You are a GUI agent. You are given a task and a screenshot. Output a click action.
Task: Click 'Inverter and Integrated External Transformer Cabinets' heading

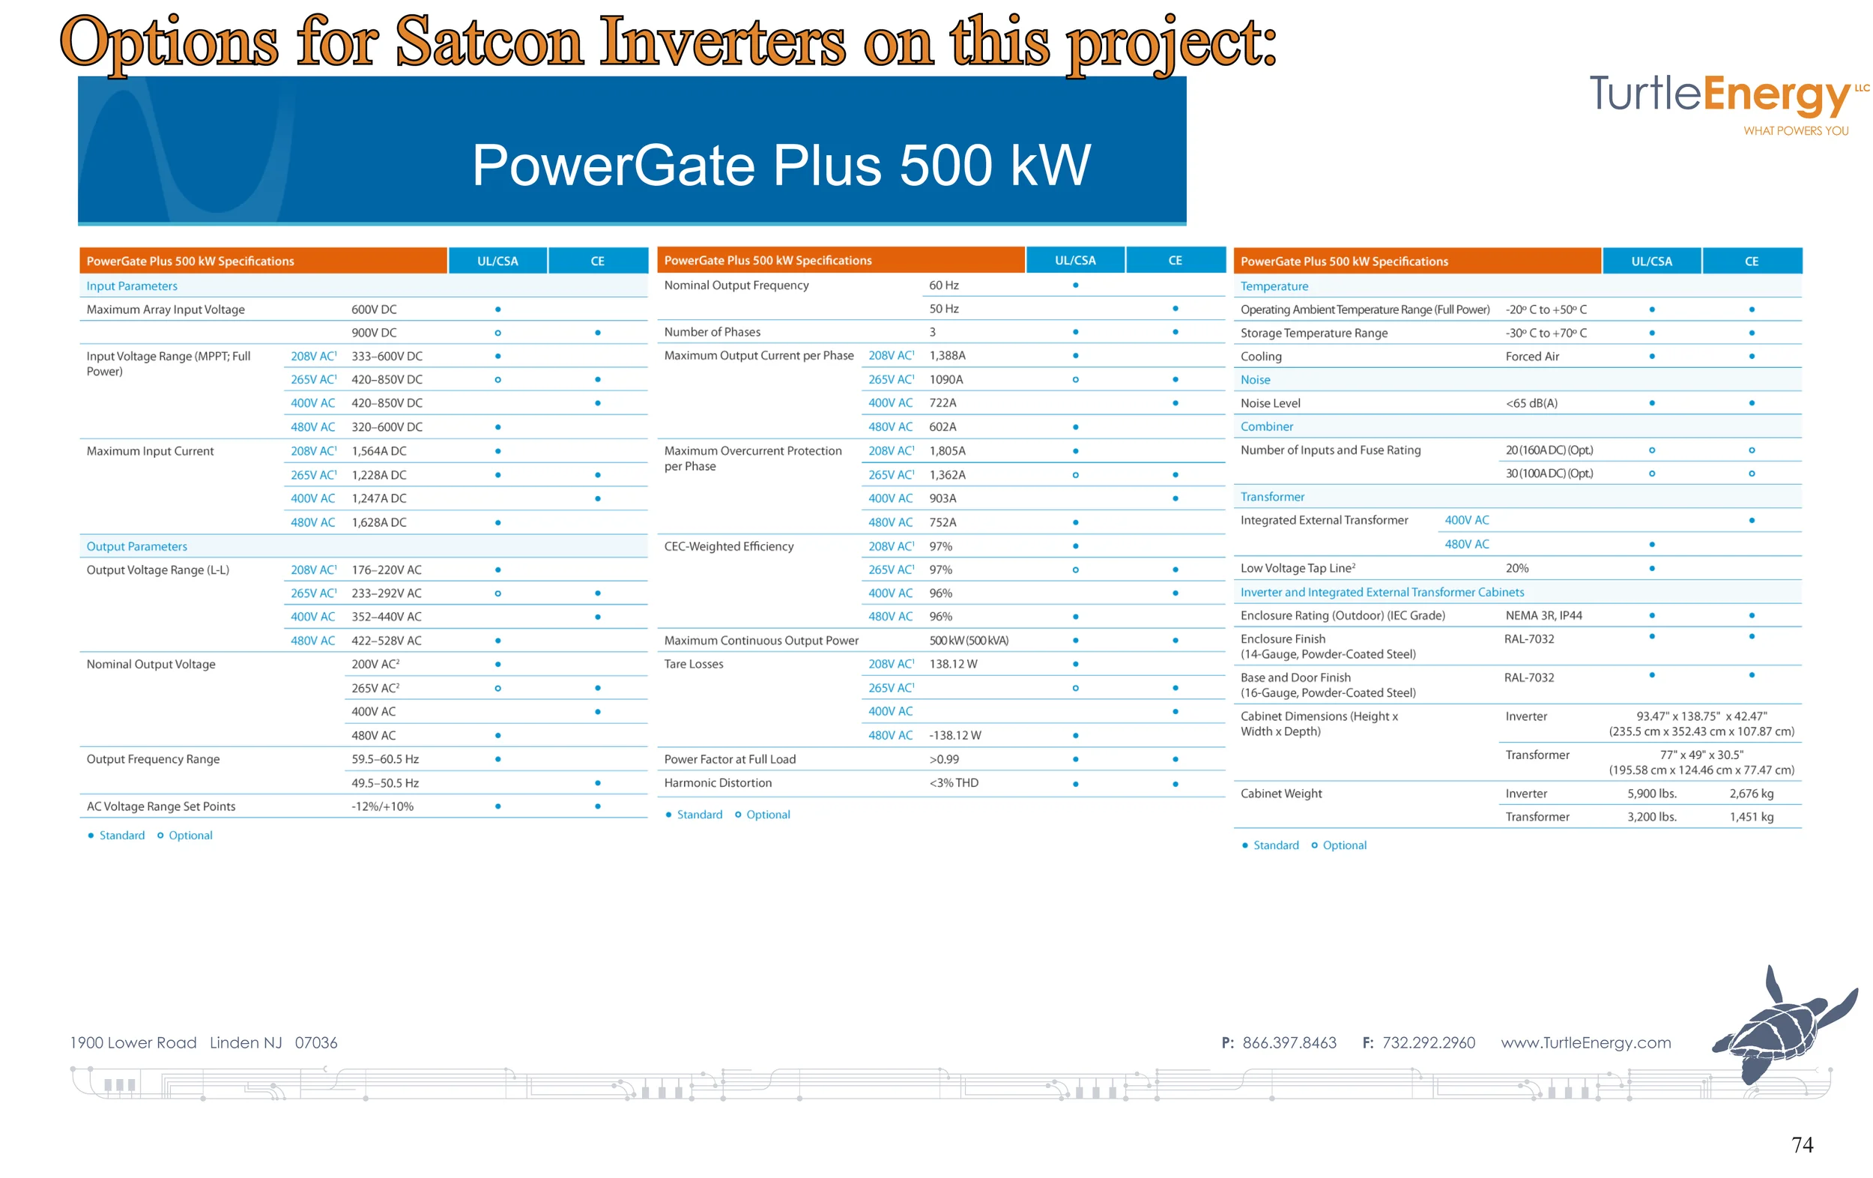coord(1382,592)
